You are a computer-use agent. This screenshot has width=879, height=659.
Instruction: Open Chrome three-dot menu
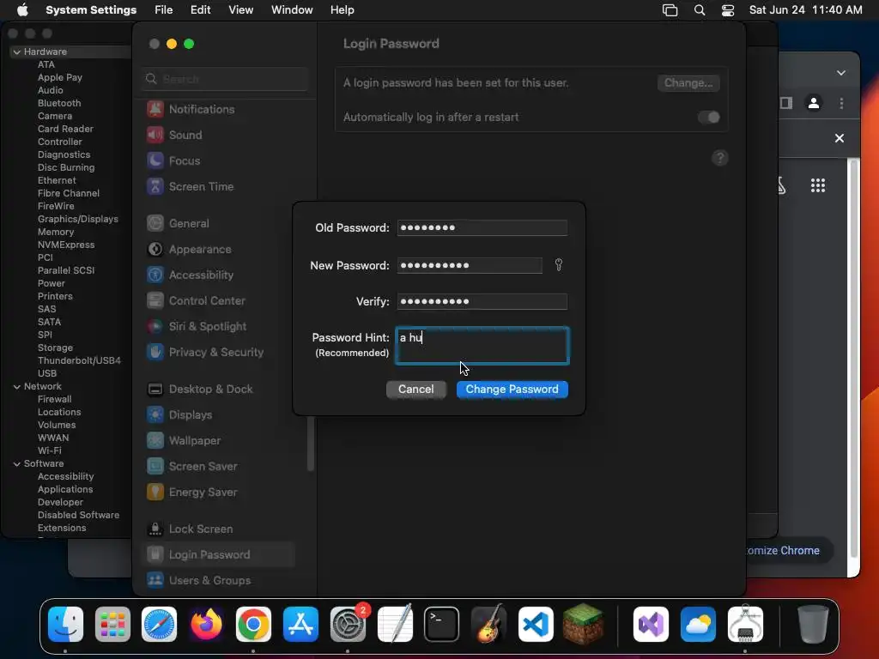click(x=841, y=103)
